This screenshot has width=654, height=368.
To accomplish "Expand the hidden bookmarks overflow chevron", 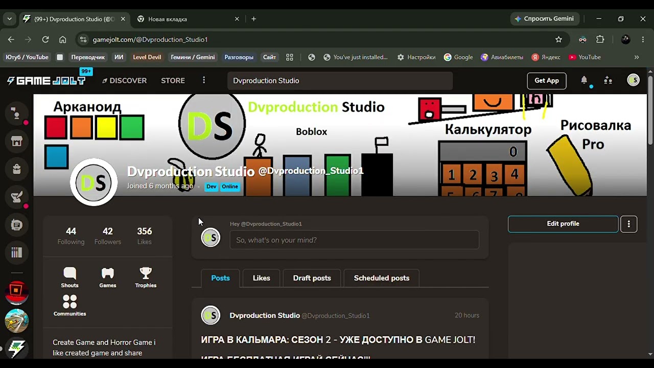I will click(x=637, y=57).
